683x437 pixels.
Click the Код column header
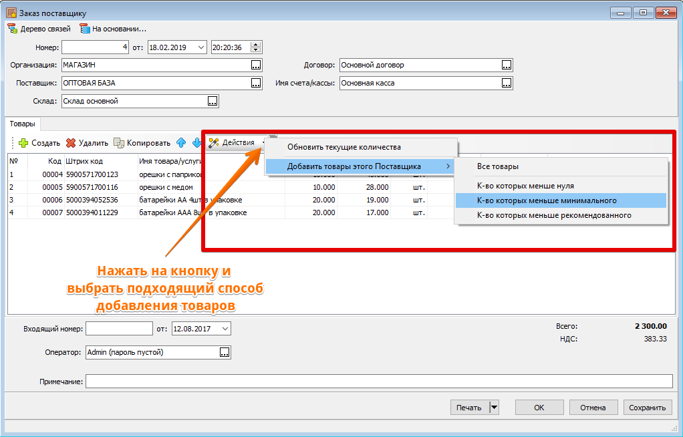click(x=46, y=161)
